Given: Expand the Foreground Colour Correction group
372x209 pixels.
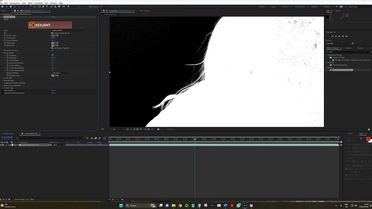Looking at the screenshot, I should pos(3,83).
